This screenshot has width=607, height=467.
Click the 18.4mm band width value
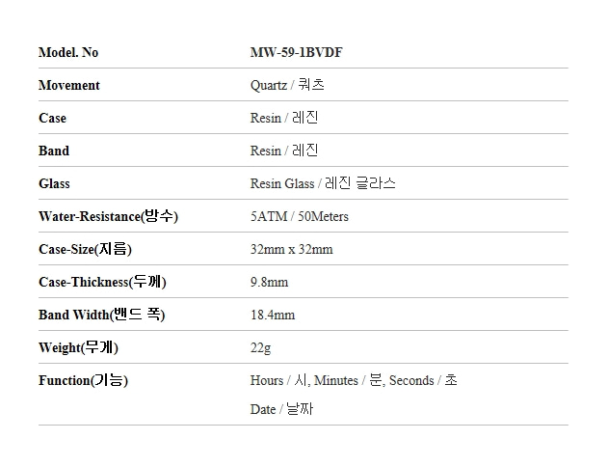[x=273, y=315]
